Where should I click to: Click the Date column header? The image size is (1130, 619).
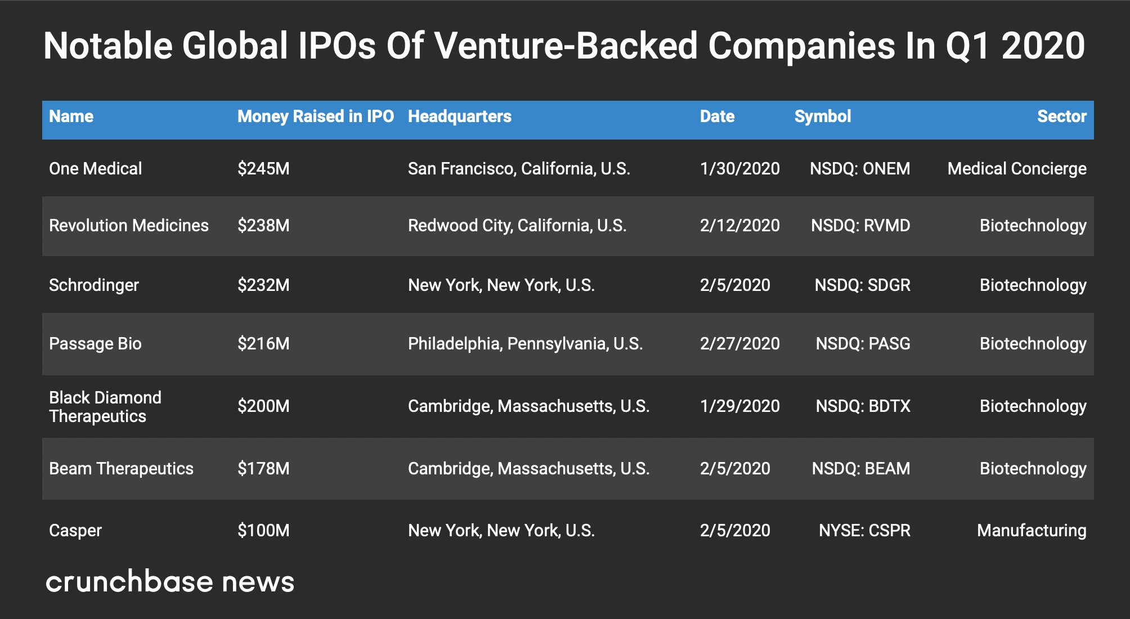pos(717,116)
